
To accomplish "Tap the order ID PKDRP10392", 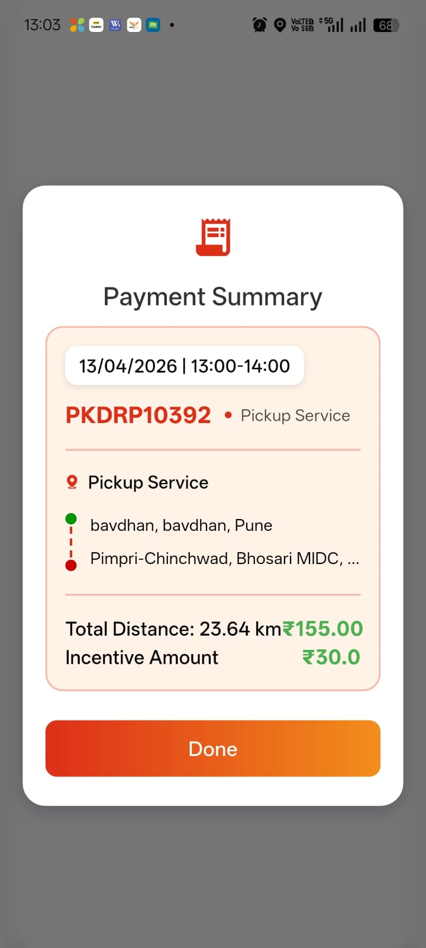I will pos(138,415).
